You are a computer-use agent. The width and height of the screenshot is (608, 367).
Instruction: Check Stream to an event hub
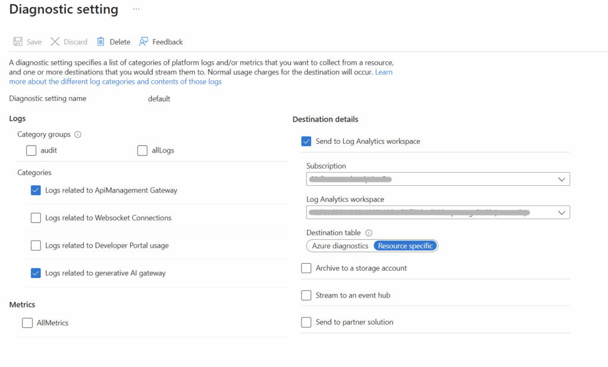(x=306, y=295)
